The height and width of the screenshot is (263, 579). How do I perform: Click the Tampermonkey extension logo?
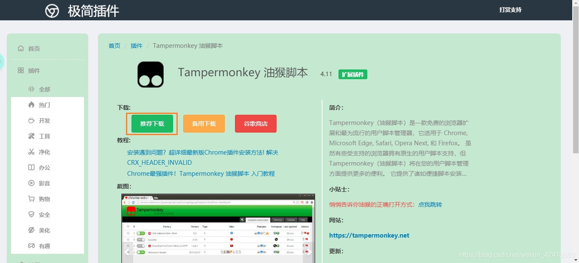[151, 75]
